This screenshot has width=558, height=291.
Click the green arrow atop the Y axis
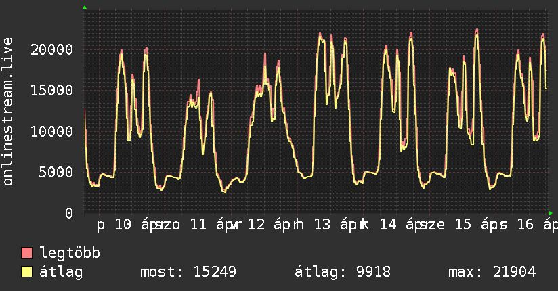point(84,7)
